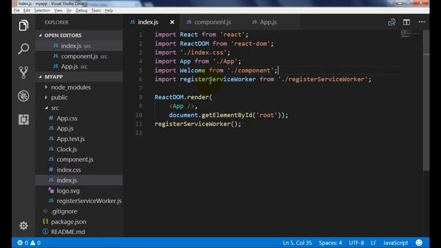Image resolution: width=441 pixels, height=248 pixels.
Task: Select App.js under Open Editors
Action: (79, 67)
